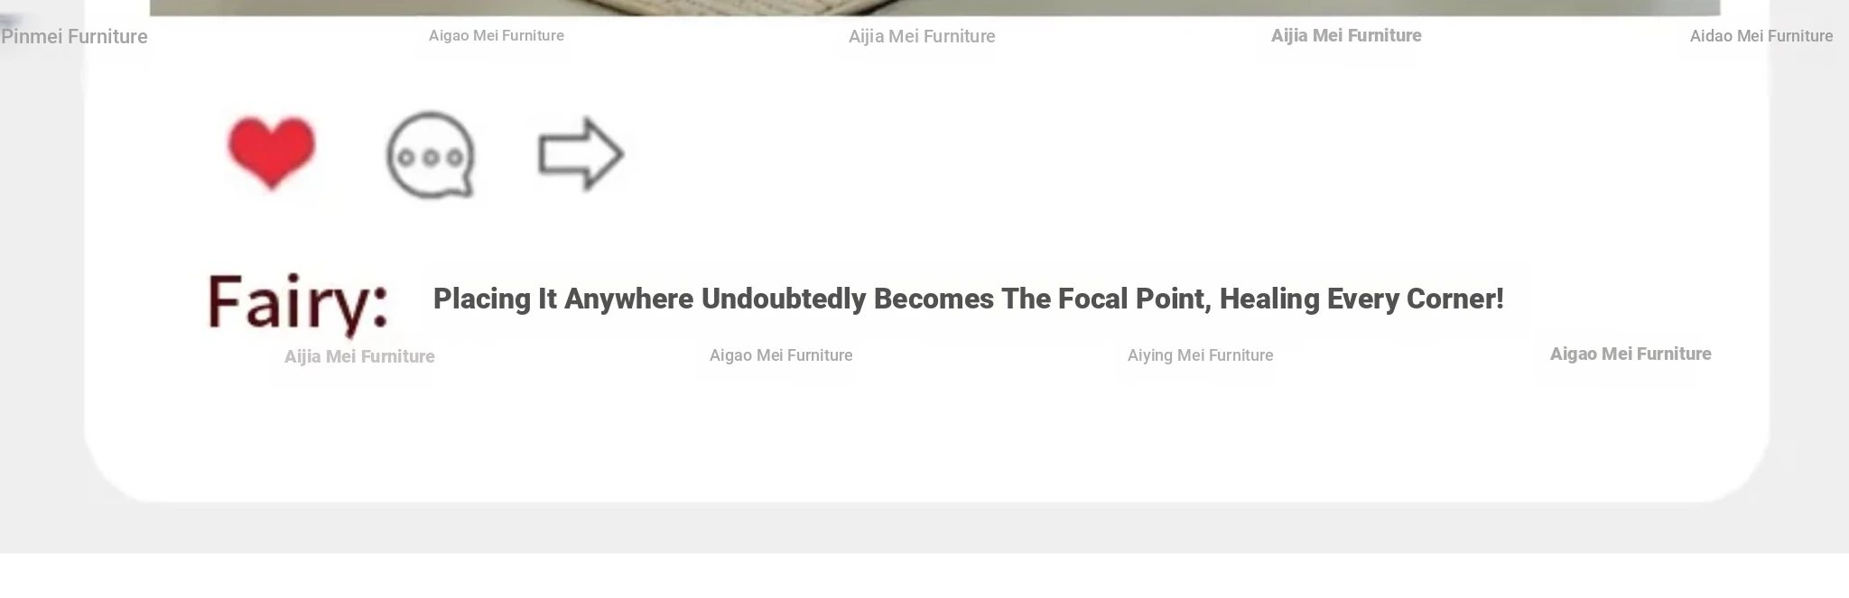Screen dimensions: 1849x598
Task: Like the post with the red heart
Action: [271, 152]
